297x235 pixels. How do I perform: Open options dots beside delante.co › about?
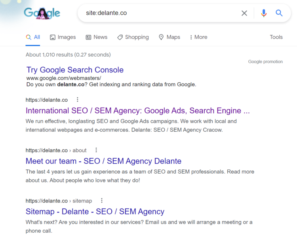pos(96,150)
